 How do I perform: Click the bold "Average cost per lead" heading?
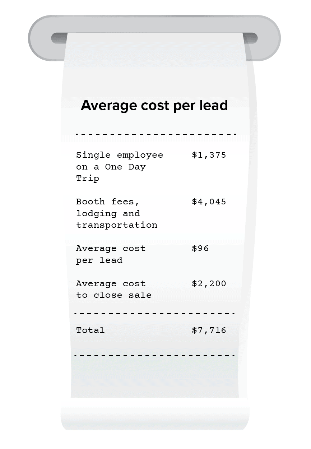[x=154, y=105]
